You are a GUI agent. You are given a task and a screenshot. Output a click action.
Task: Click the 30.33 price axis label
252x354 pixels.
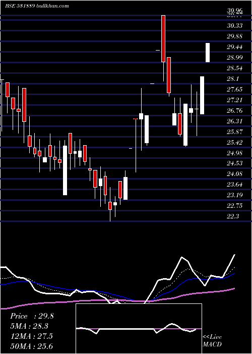point(235,26)
